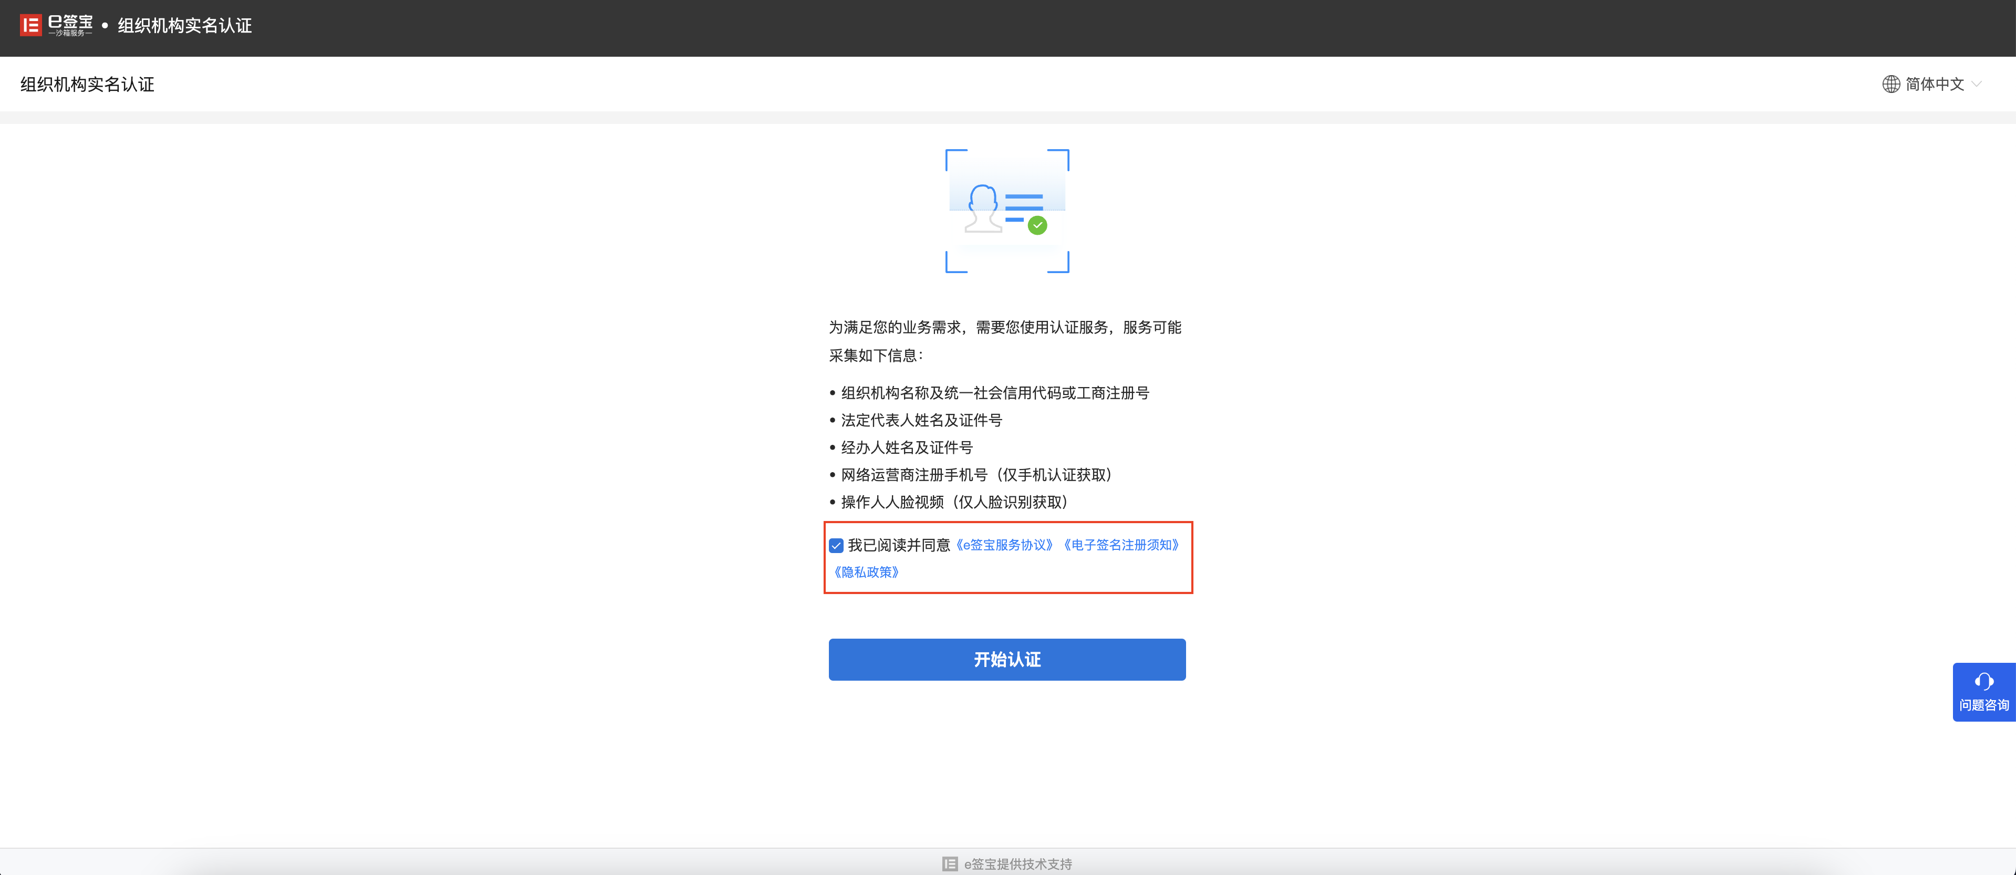The width and height of the screenshot is (2016, 875).
Task: Click the e签宝提供技术支持 footer text
Action: [1017, 864]
